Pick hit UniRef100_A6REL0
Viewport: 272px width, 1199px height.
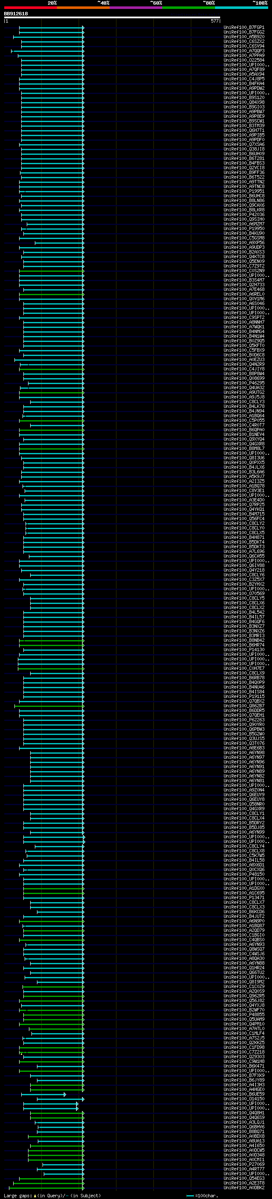244,294
